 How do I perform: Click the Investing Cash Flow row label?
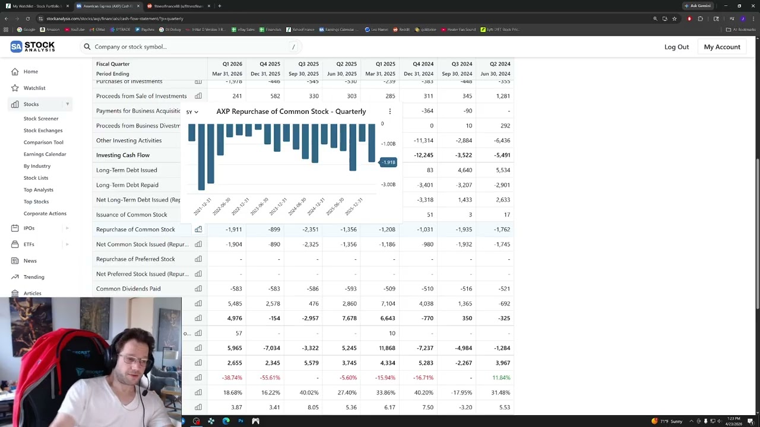[123, 155]
